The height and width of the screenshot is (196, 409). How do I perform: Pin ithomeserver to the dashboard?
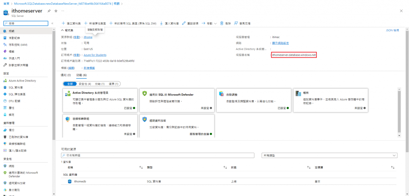pos(49,11)
